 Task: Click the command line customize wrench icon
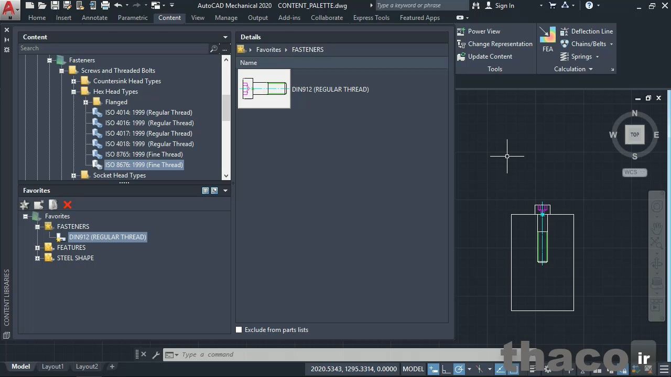coord(156,354)
